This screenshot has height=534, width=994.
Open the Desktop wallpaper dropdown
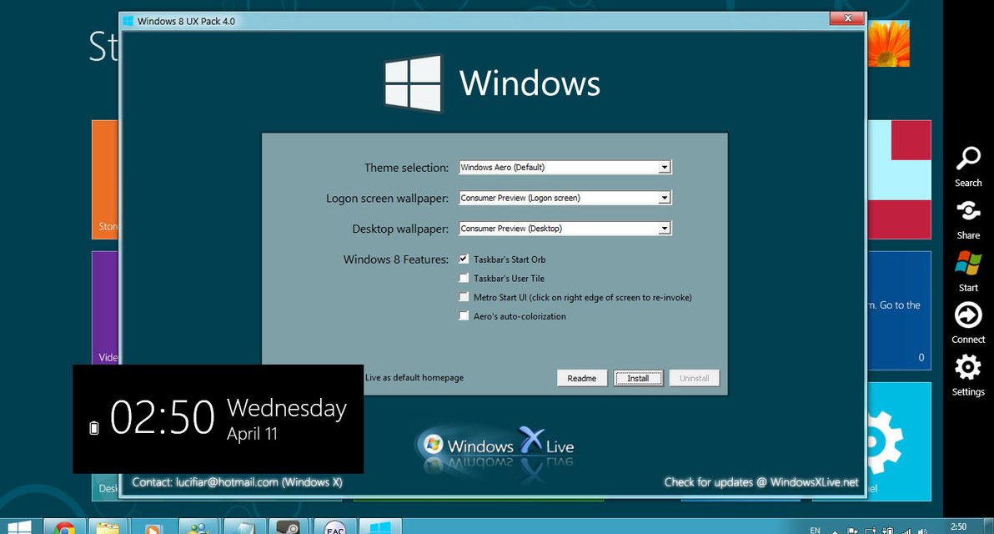(x=665, y=228)
